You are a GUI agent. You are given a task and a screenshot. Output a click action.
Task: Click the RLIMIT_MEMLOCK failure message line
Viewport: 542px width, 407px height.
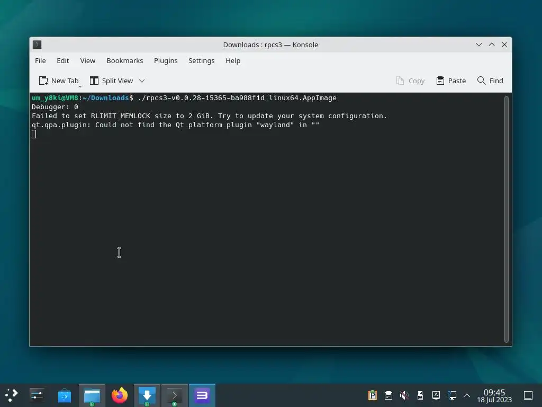209,116
